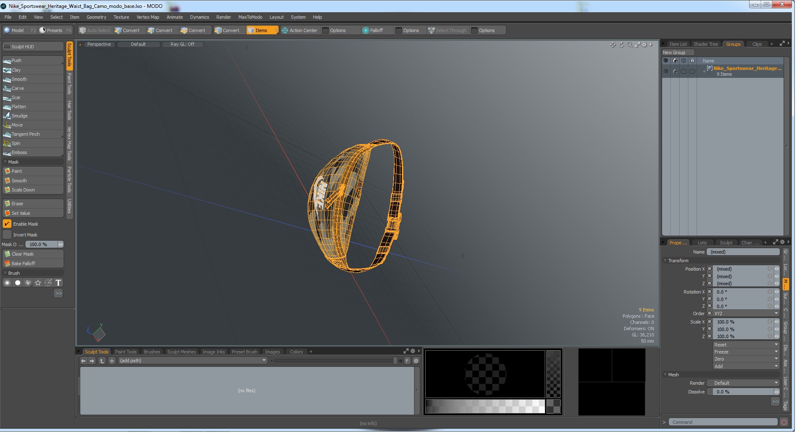This screenshot has height=433, width=799.
Task: Open the (add path) combo box
Action: coord(193,361)
